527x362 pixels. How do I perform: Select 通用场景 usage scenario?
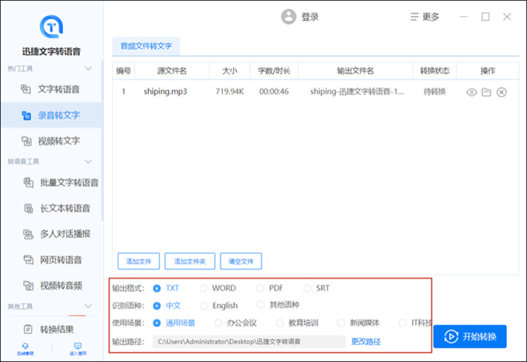157,323
